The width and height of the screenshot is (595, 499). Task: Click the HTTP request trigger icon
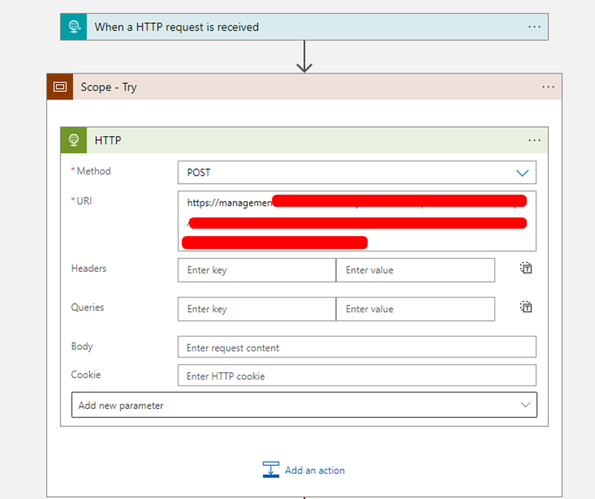[74, 27]
